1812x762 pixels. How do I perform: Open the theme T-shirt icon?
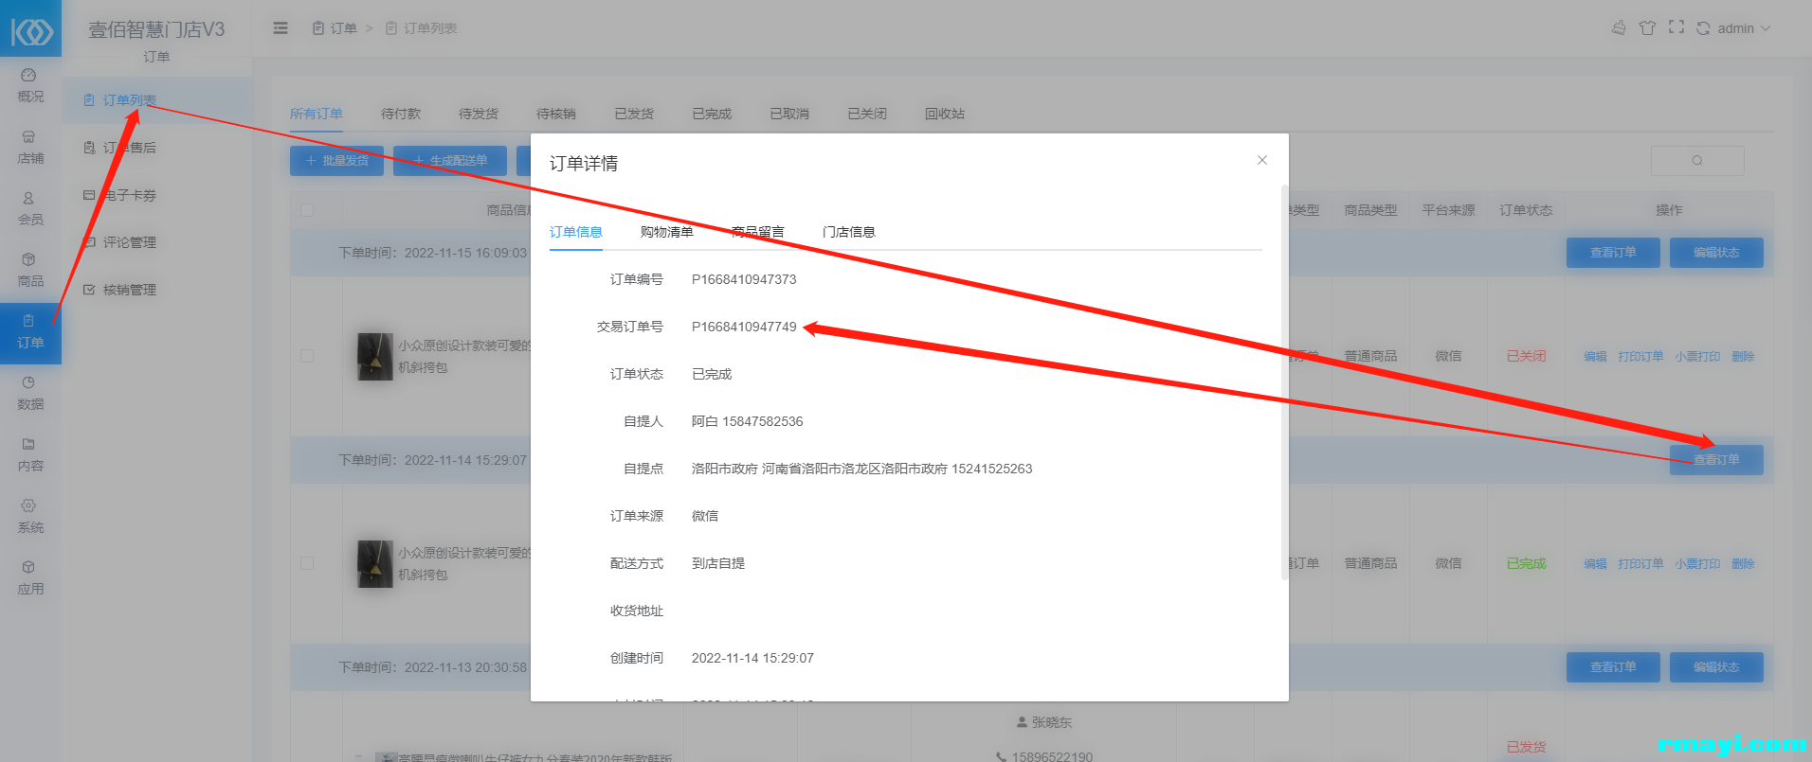click(1647, 27)
